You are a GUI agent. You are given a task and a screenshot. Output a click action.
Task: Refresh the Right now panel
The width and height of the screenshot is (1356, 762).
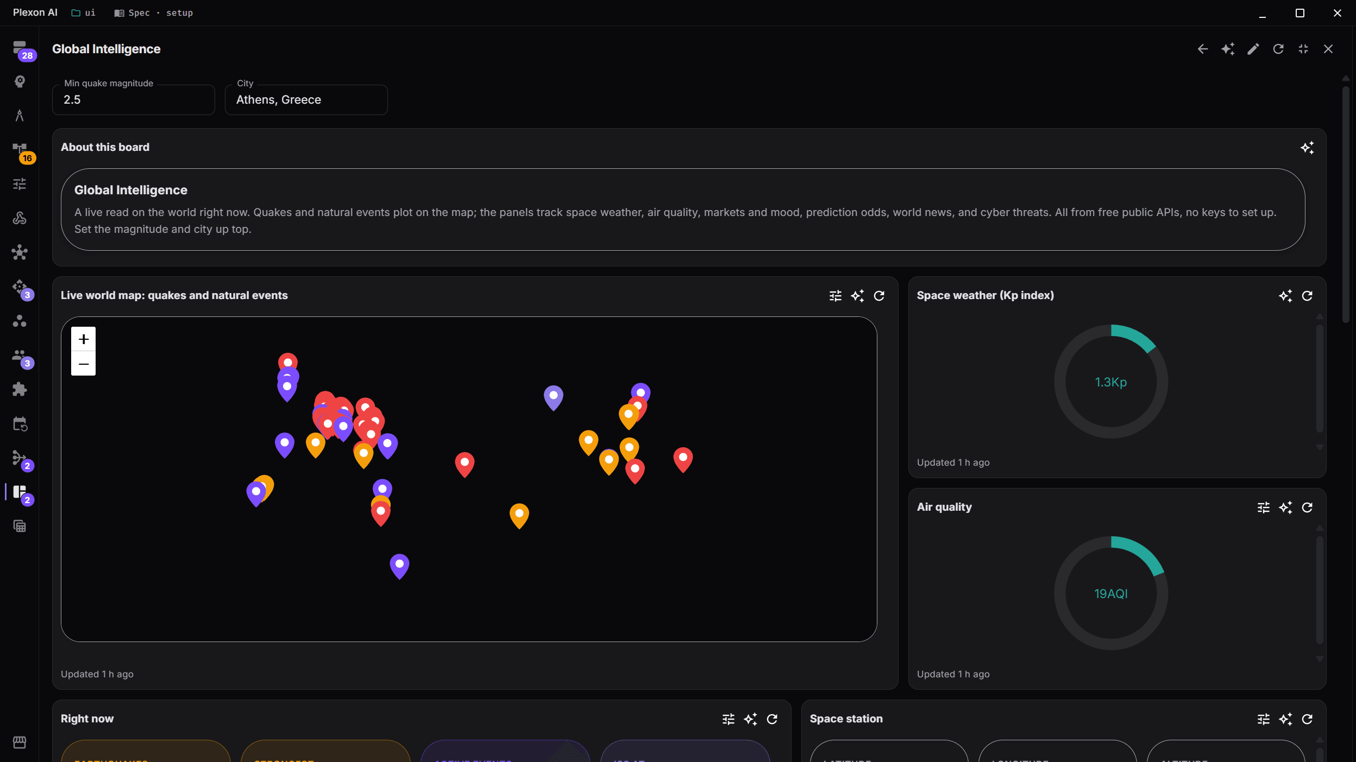coord(772,719)
